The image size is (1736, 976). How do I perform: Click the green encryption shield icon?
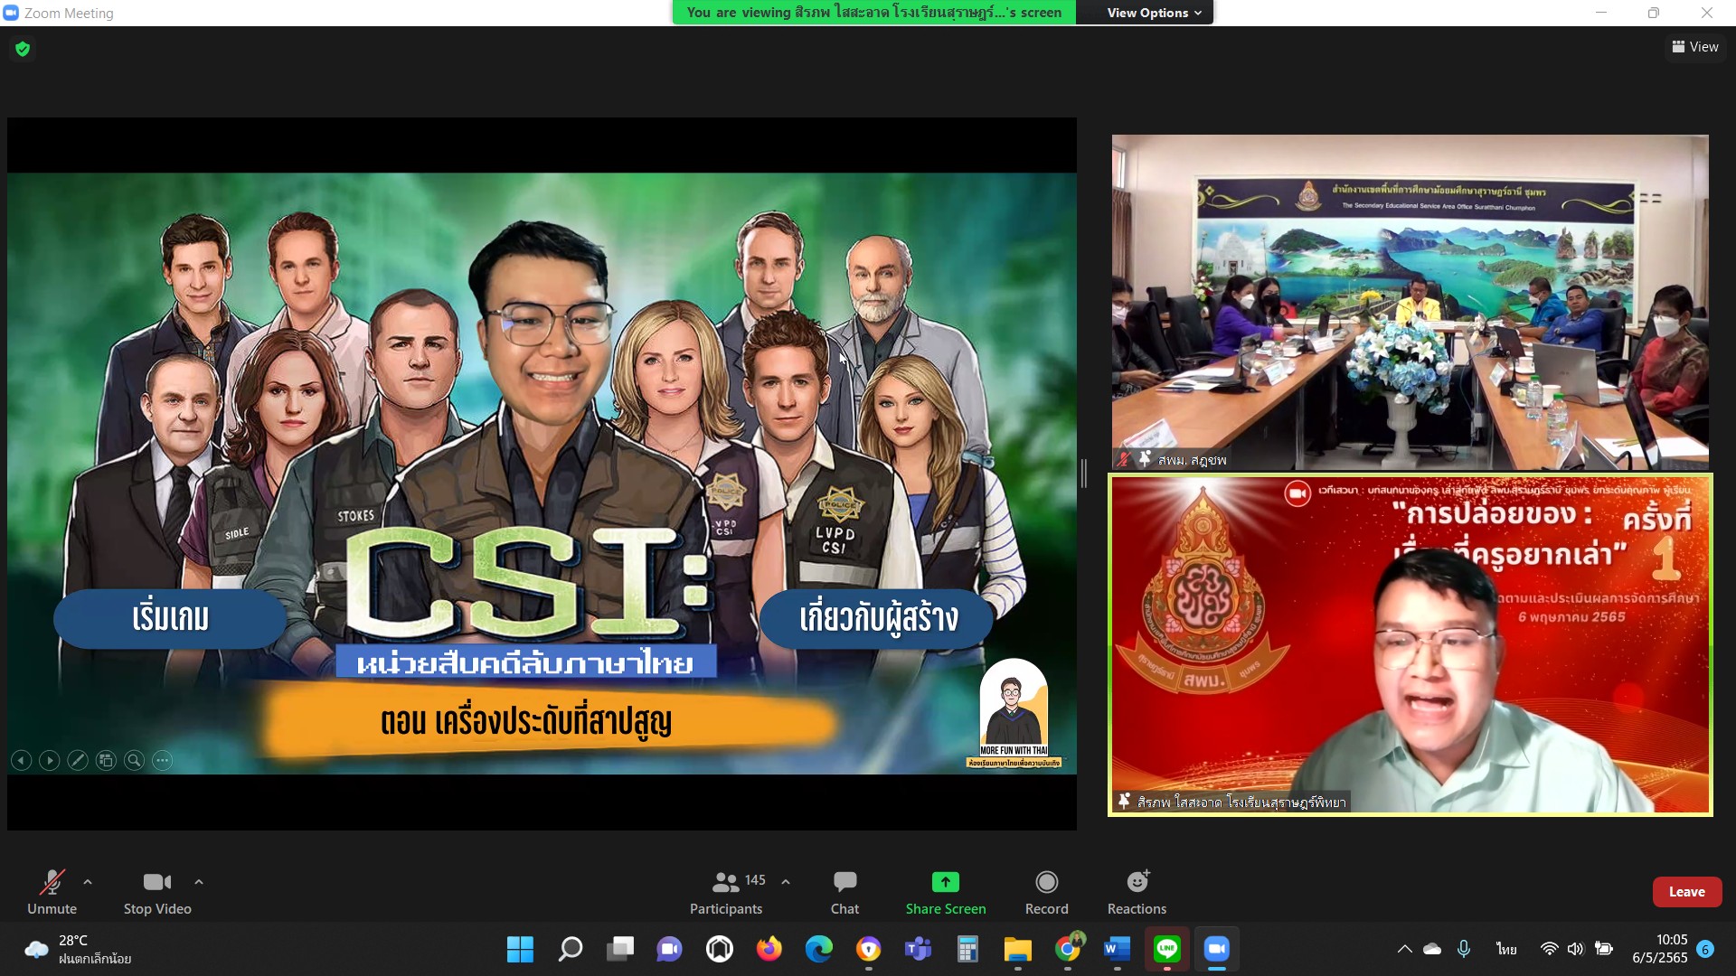pos(23,49)
